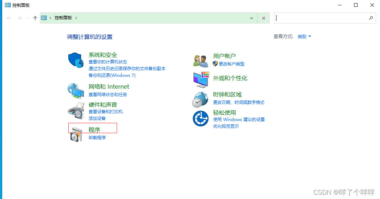
Task: Open the View by Category dropdown
Action: 304,37
